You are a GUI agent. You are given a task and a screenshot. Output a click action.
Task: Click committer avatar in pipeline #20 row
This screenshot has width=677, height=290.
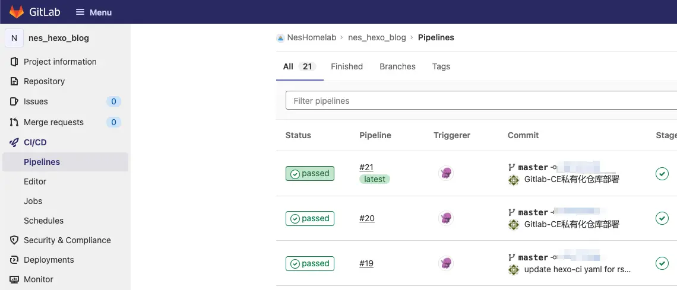click(513, 225)
